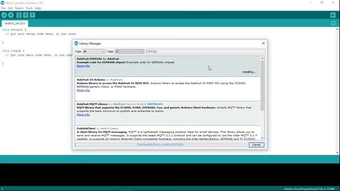Click the INSTALLED label of MQTT Library

click(x=155, y=104)
